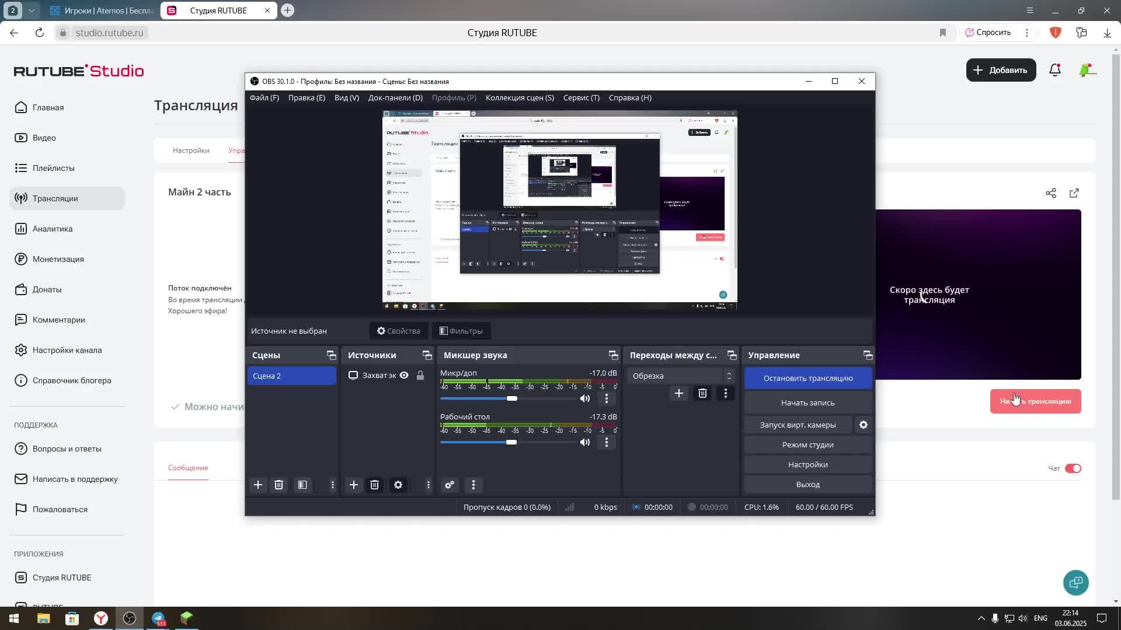Undock the Управление panel
This screenshot has width=1121, height=630.
pyautogui.click(x=868, y=355)
